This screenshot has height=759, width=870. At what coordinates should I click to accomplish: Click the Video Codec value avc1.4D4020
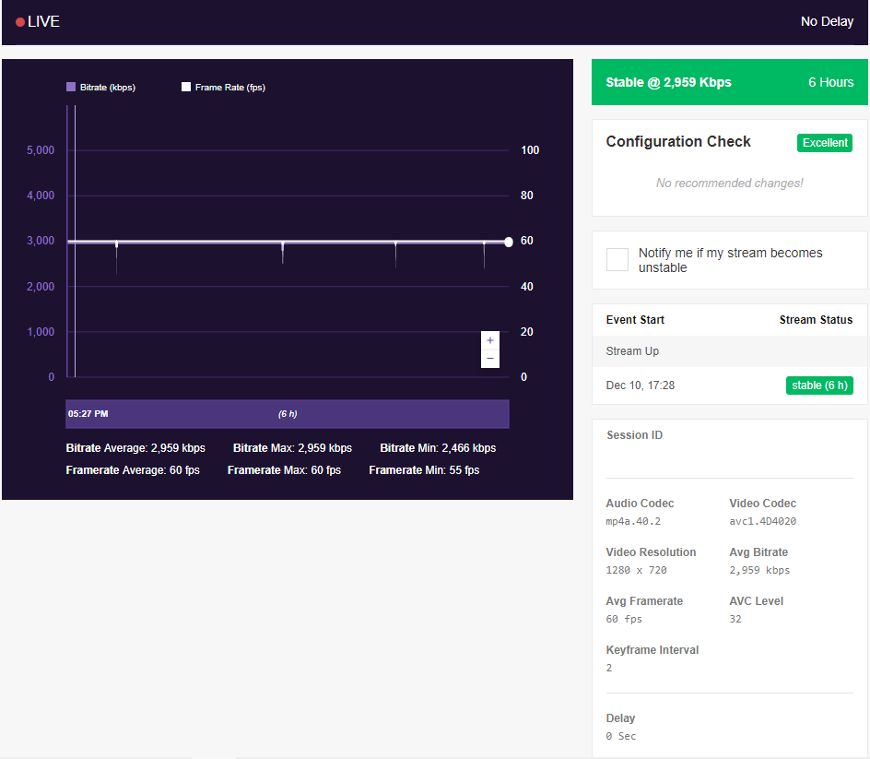coord(762,521)
